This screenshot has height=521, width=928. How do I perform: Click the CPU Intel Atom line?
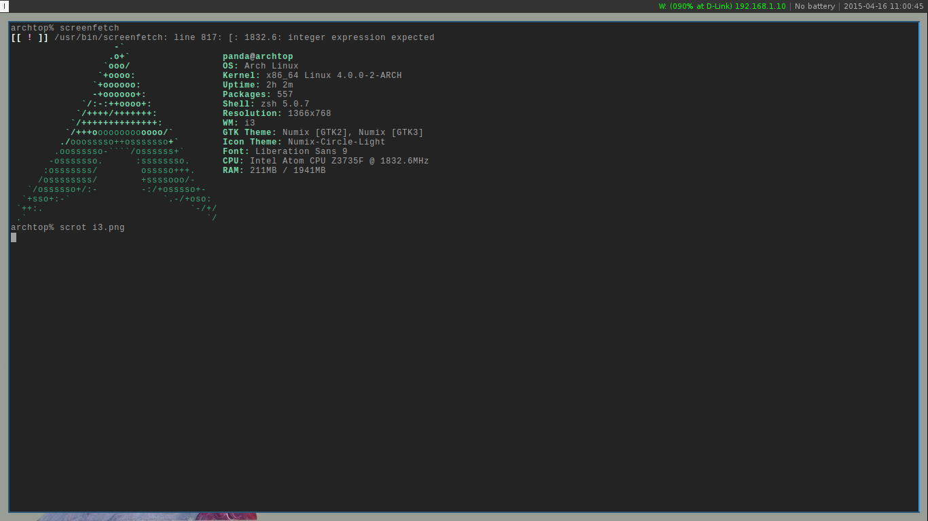coord(326,161)
